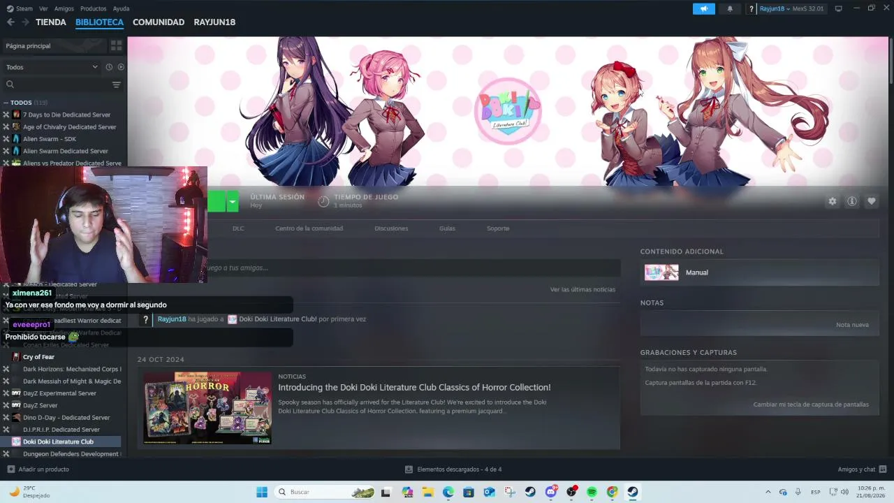Open the Amigos y chat icon

tap(883, 469)
